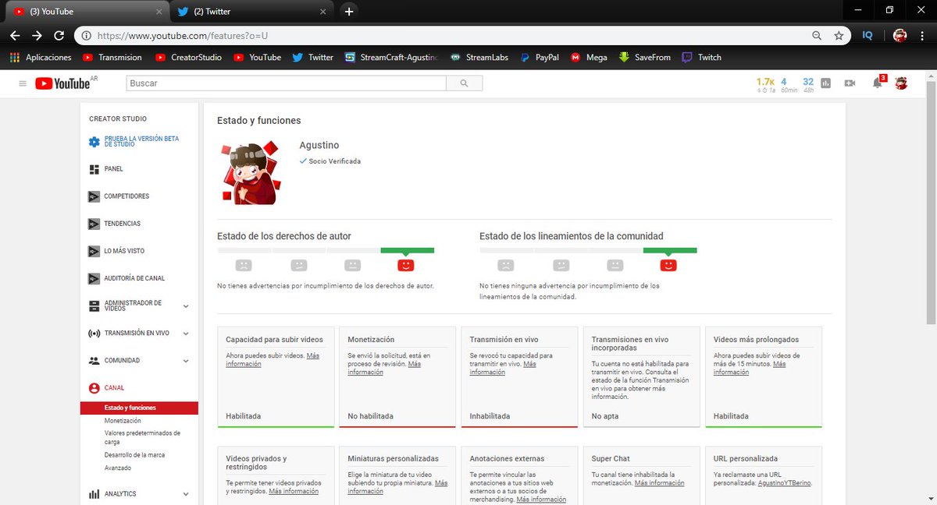Open Avanzado sub-item
937x505 pixels.
click(118, 468)
